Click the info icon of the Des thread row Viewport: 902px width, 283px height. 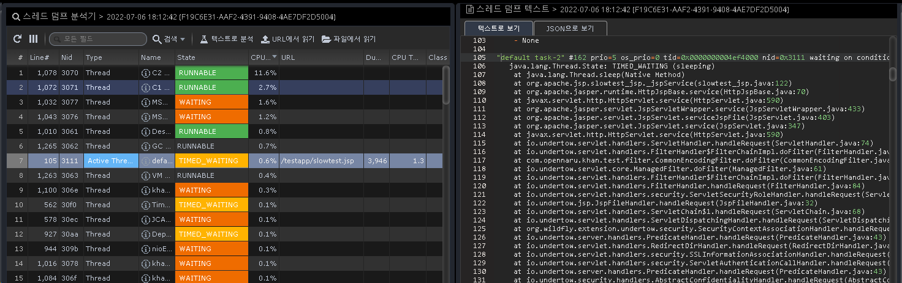pyautogui.click(x=146, y=131)
